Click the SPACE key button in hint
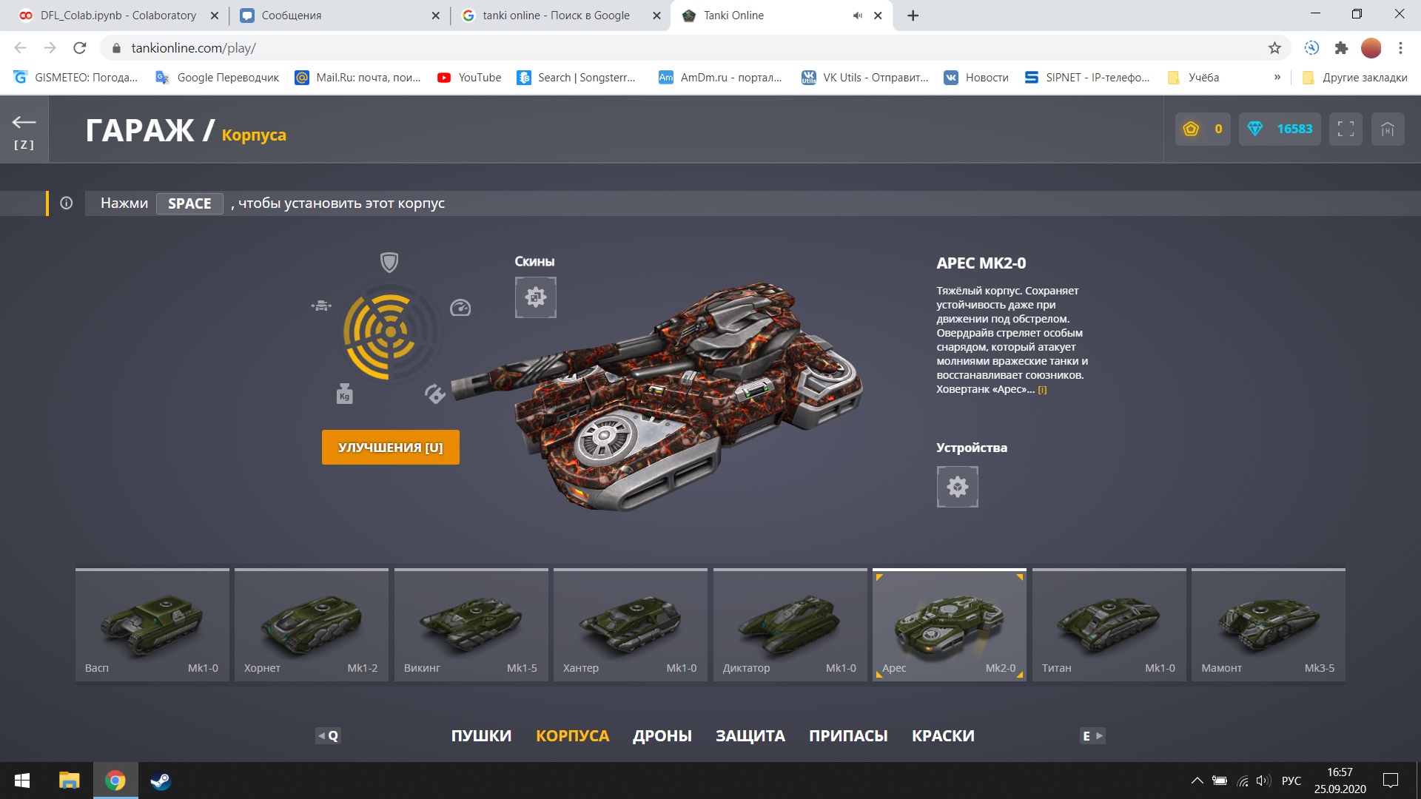Image resolution: width=1421 pixels, height=799 pixels. coord(189,203)
